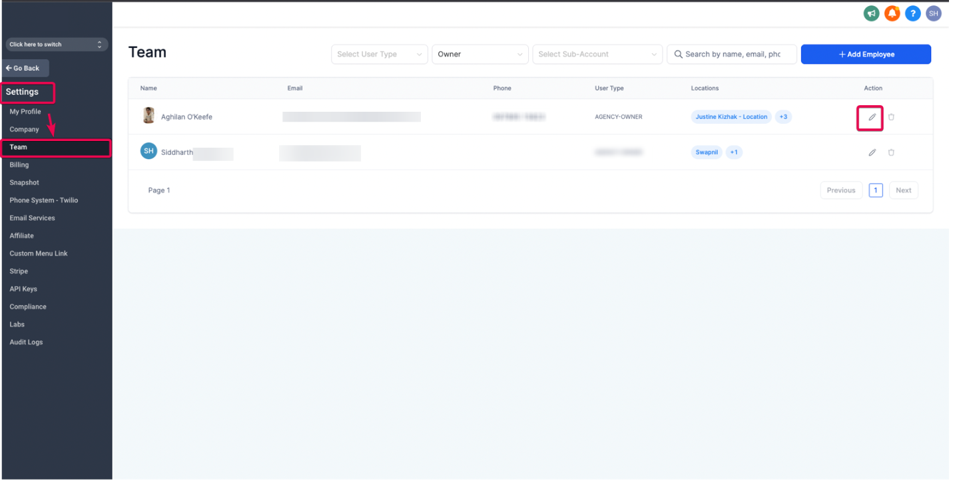The image size is (955, 483).
Task: Open the orange notifications bell
Action: pos(892,13)
